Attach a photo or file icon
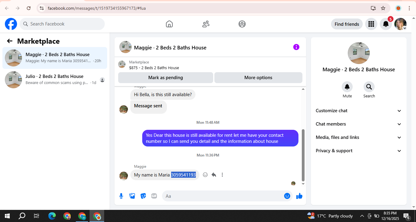Viewport: 416px width, 222px height. click(132, 196)
